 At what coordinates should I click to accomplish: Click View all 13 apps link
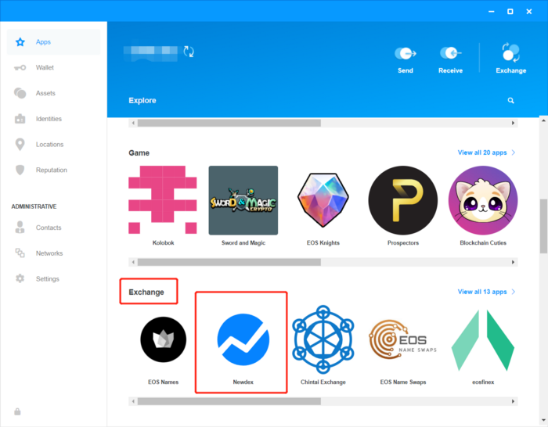tap(482, 292)
